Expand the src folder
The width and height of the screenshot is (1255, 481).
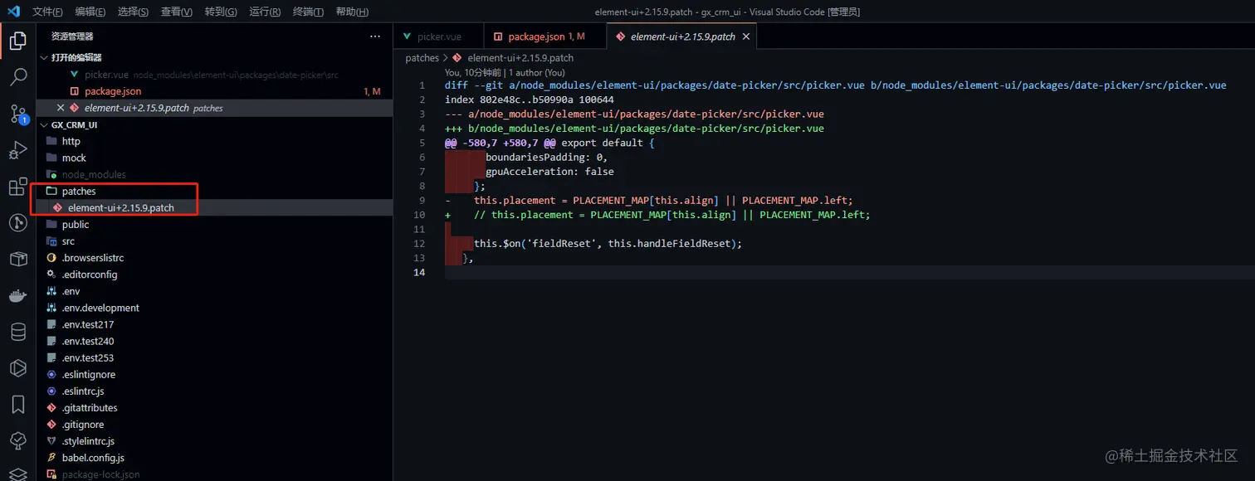click(68, 241)
